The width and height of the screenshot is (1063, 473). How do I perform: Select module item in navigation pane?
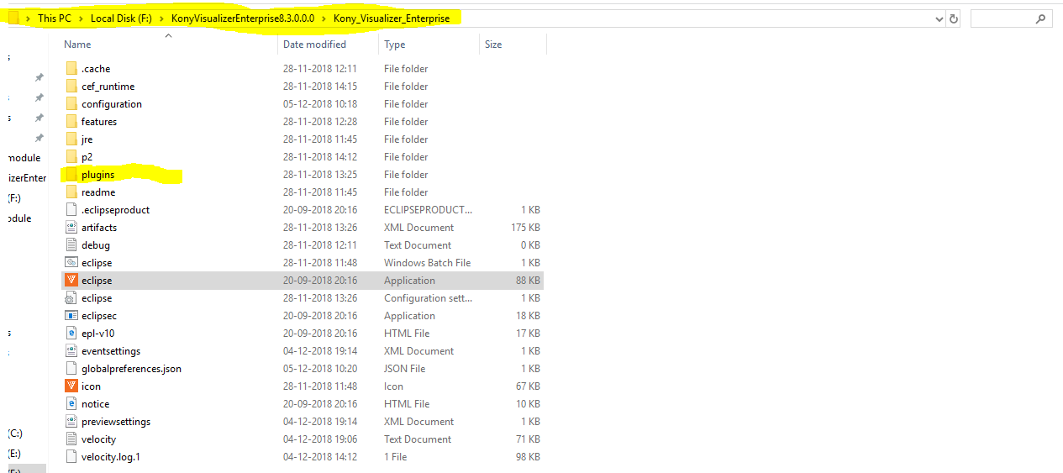tap(24, 158)
